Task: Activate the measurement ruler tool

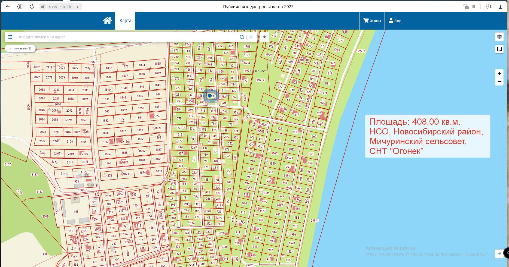Action: (x=499, y=49)
